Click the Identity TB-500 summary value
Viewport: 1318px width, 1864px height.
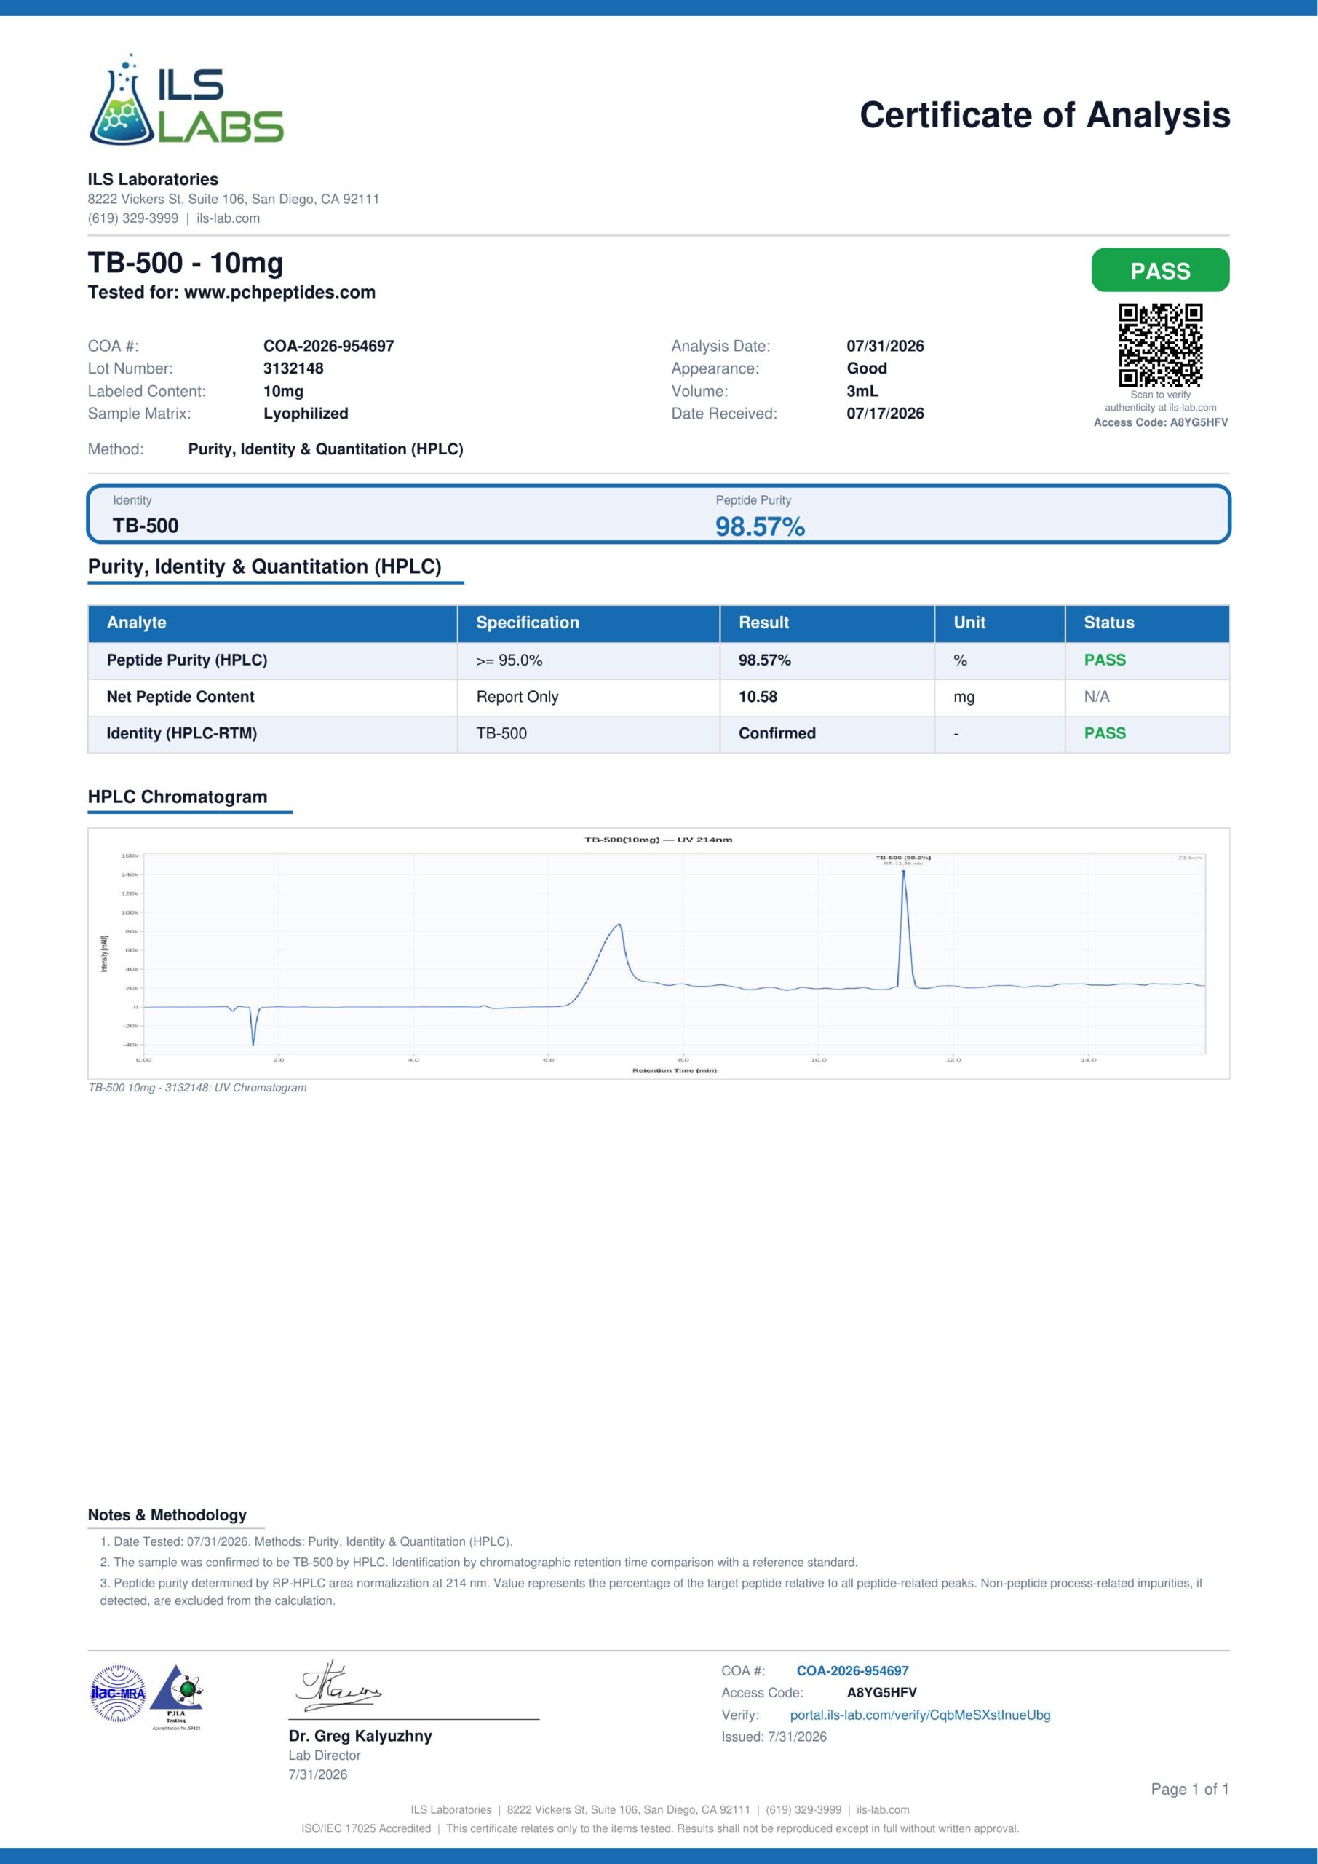coord(146,525)
